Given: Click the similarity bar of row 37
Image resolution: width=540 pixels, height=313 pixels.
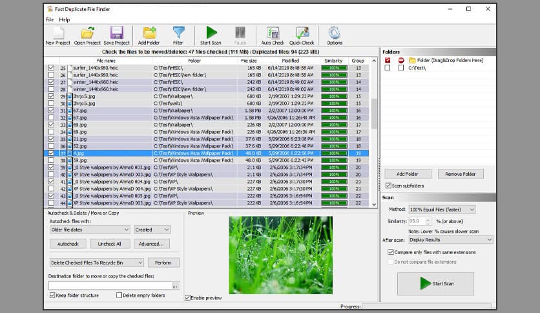Looking at the screenshot, I should [x=334, y=153].
